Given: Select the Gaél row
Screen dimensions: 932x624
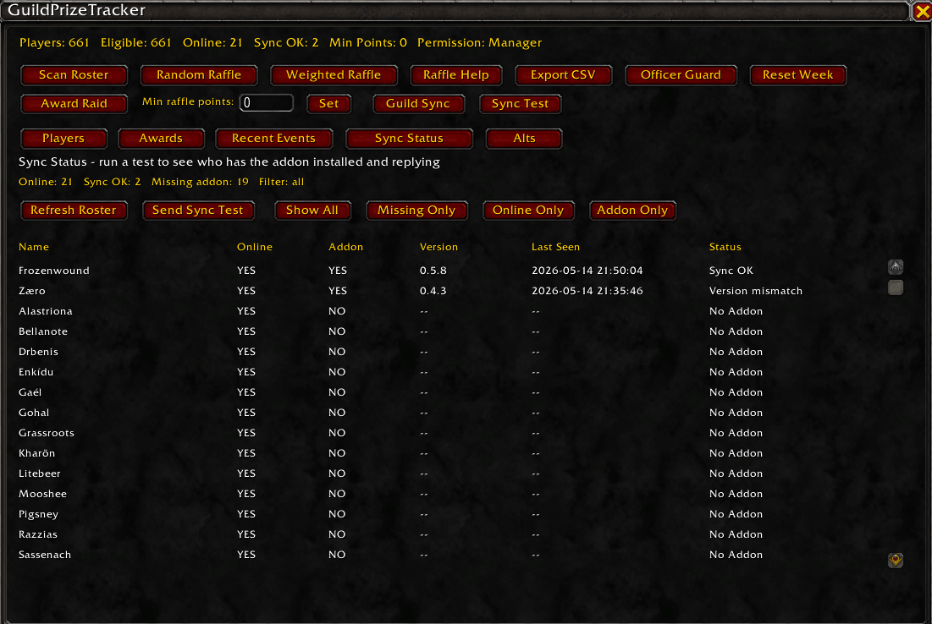Looking at the screenshot, I should point(449,391).
